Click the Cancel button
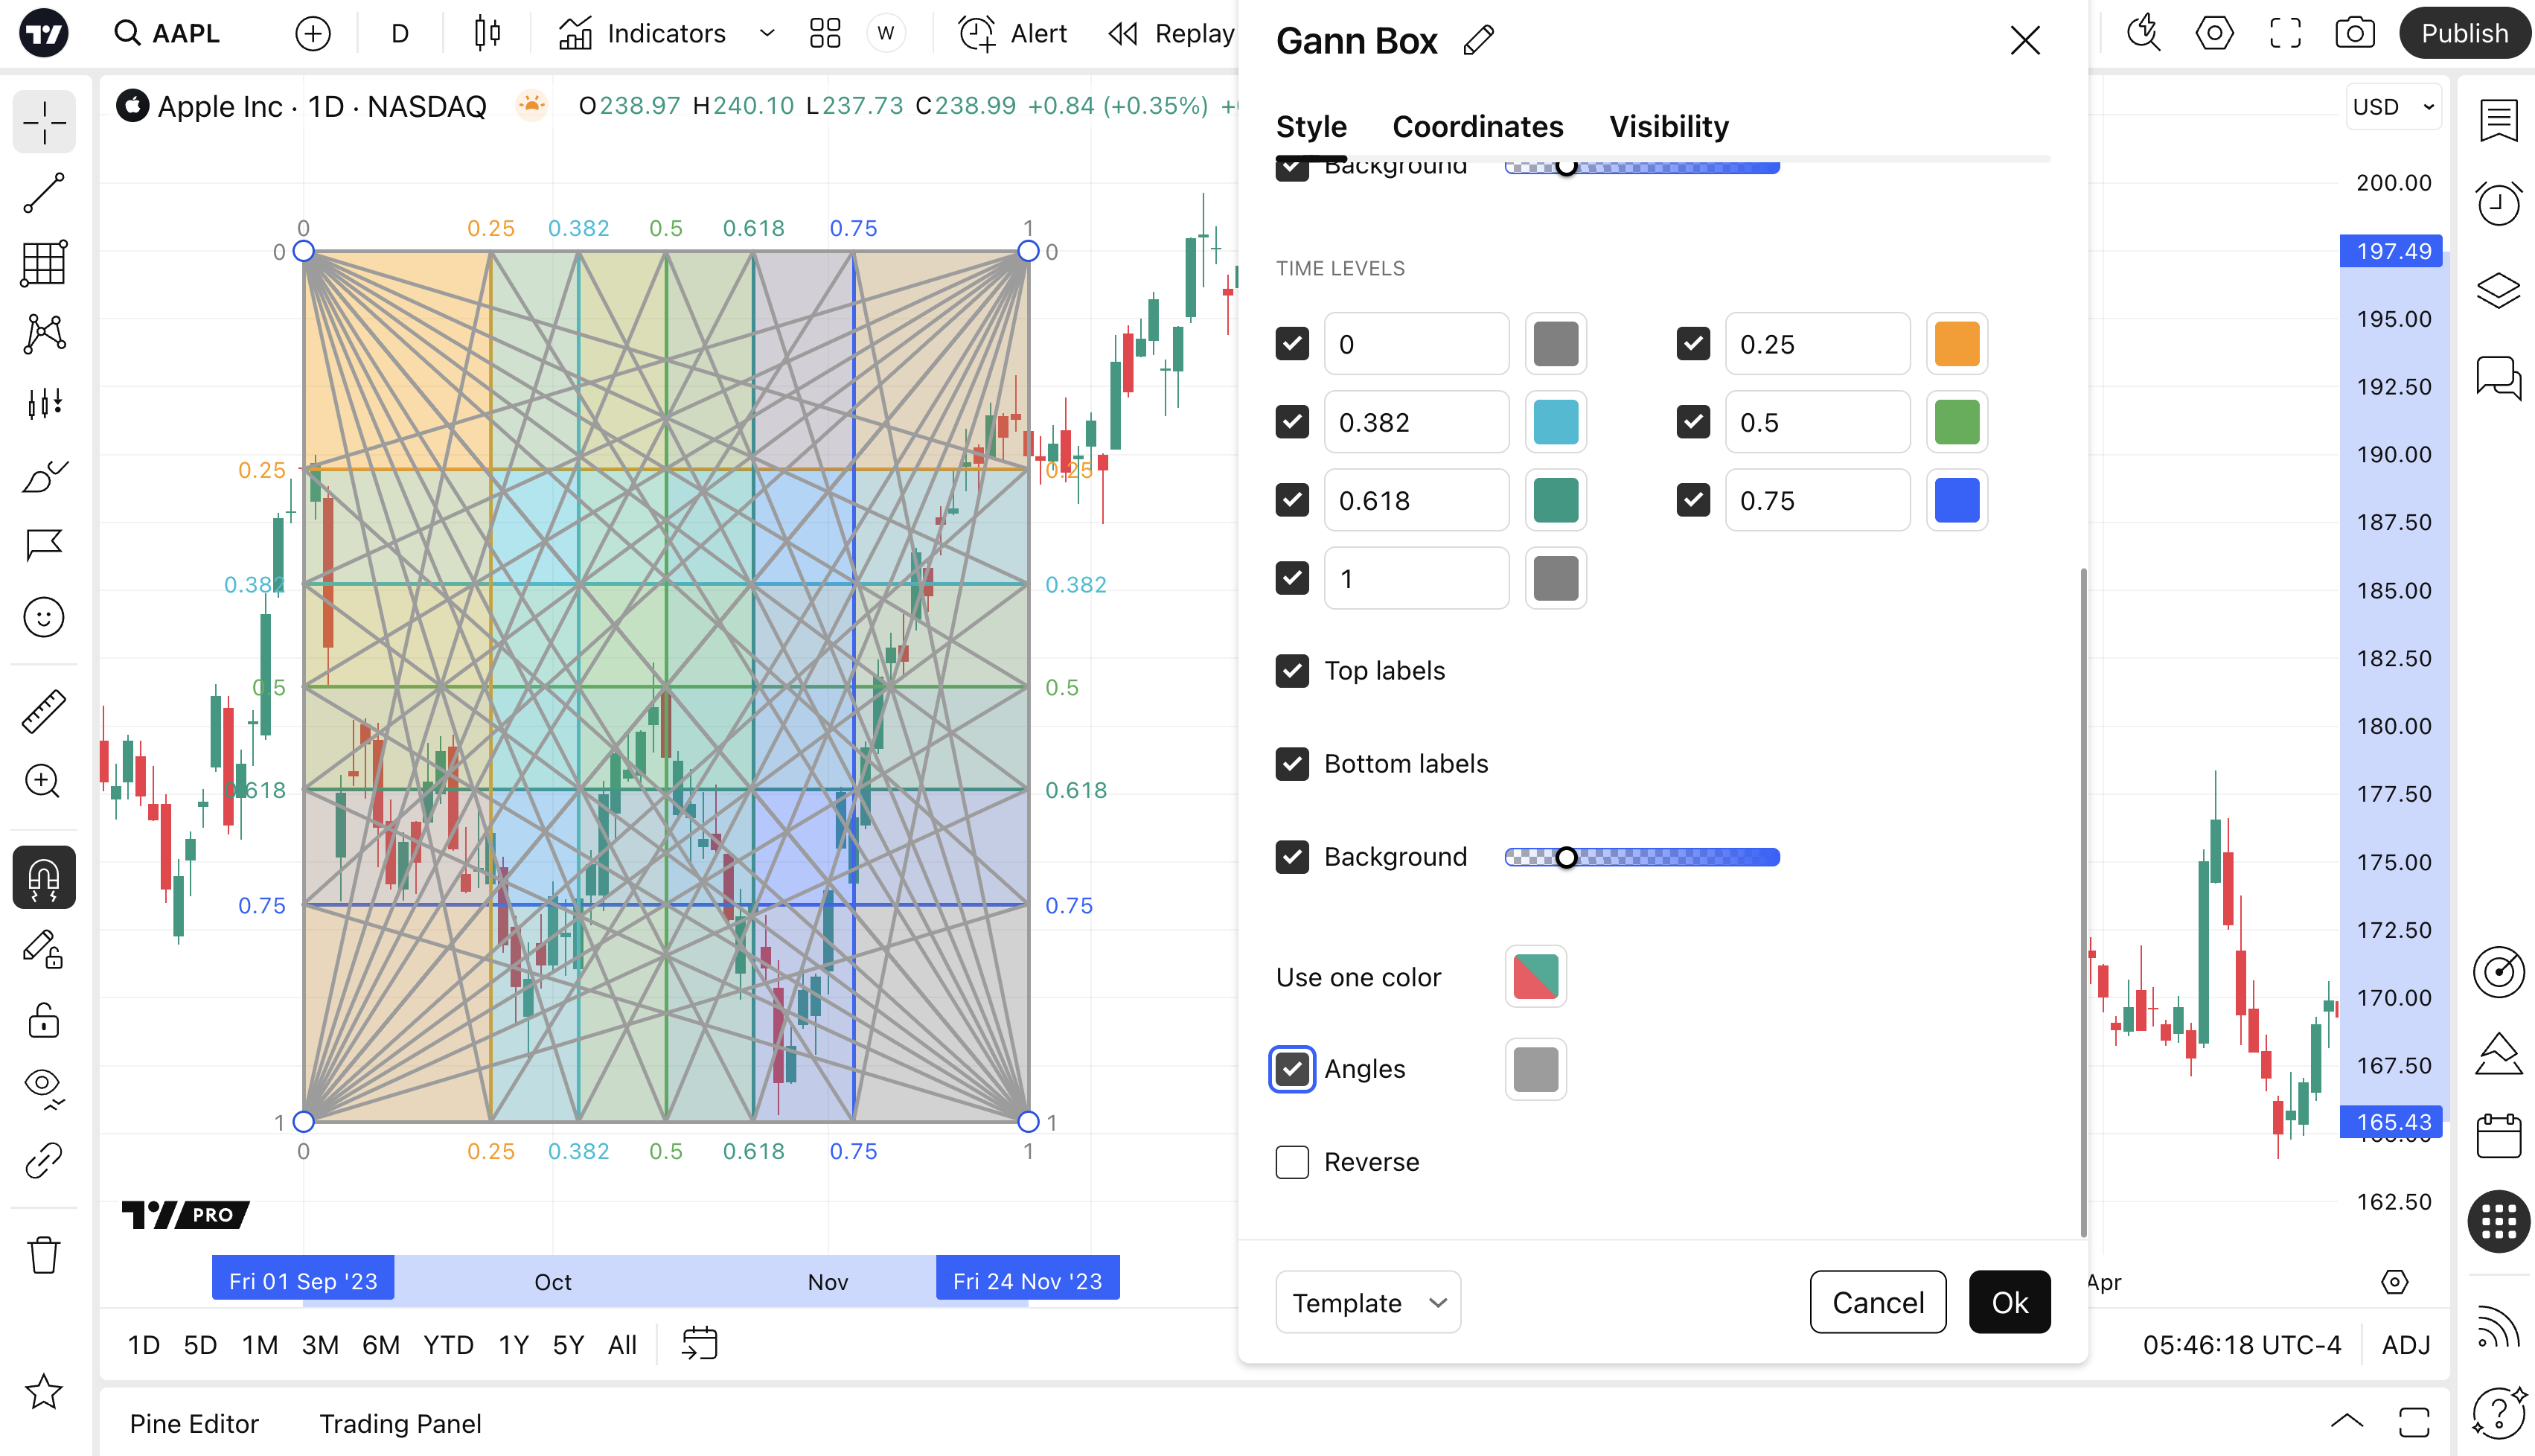The image size is (2535, 1456). pos(1877,1302)
